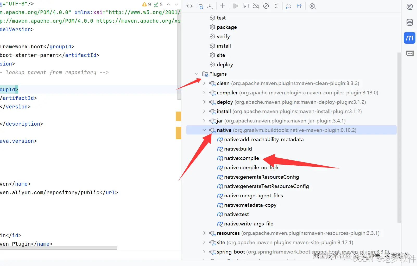This screenshot has width=417, height=266.
Task: Open Maven settings gear
Action: (x=312, y=6)
